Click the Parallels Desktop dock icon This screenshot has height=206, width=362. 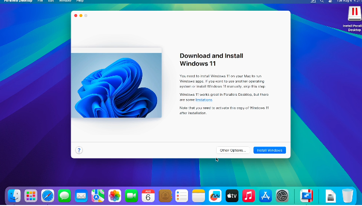306,196
